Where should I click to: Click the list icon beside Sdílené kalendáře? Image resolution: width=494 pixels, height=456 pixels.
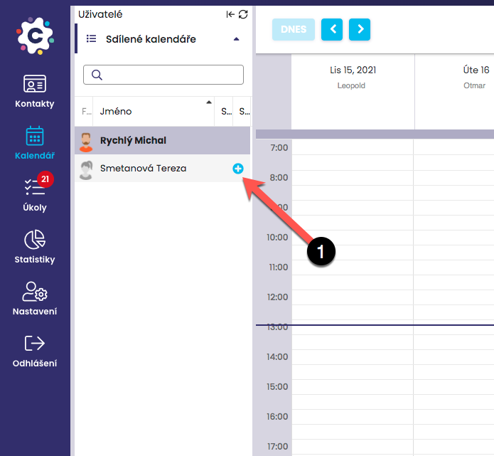(92, 39)
